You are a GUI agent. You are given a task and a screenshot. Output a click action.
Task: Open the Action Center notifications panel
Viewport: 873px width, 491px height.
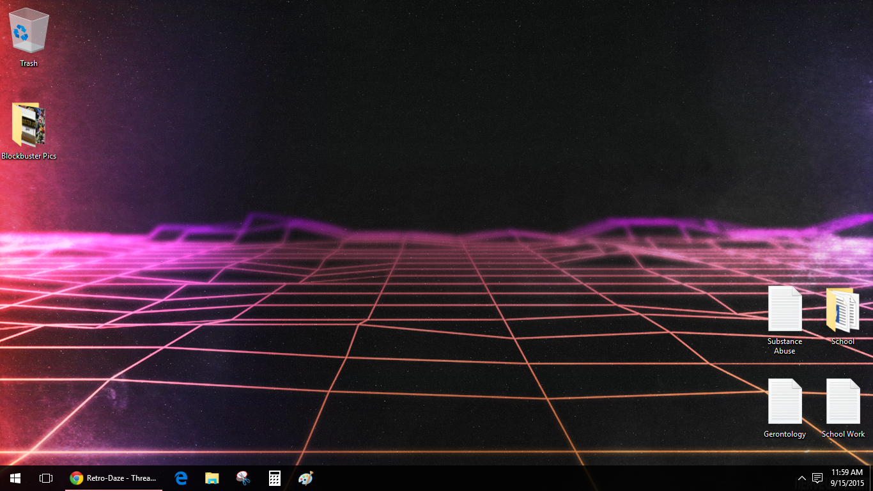pyautogui.click(x=817, y=478)
